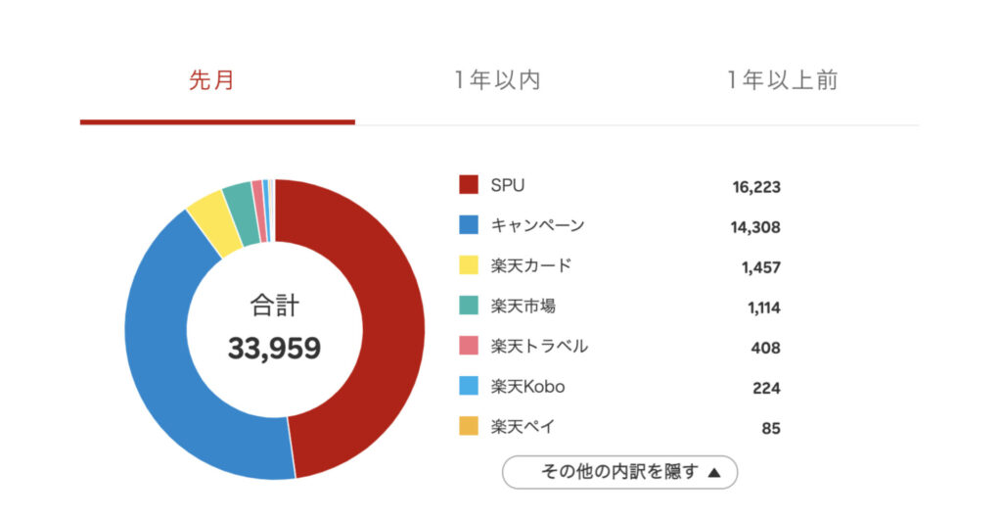The width and height of the screenshot is (1002, 520).
Task: Click the blue キャンペーン legend swatch
Action: [469, 224]
